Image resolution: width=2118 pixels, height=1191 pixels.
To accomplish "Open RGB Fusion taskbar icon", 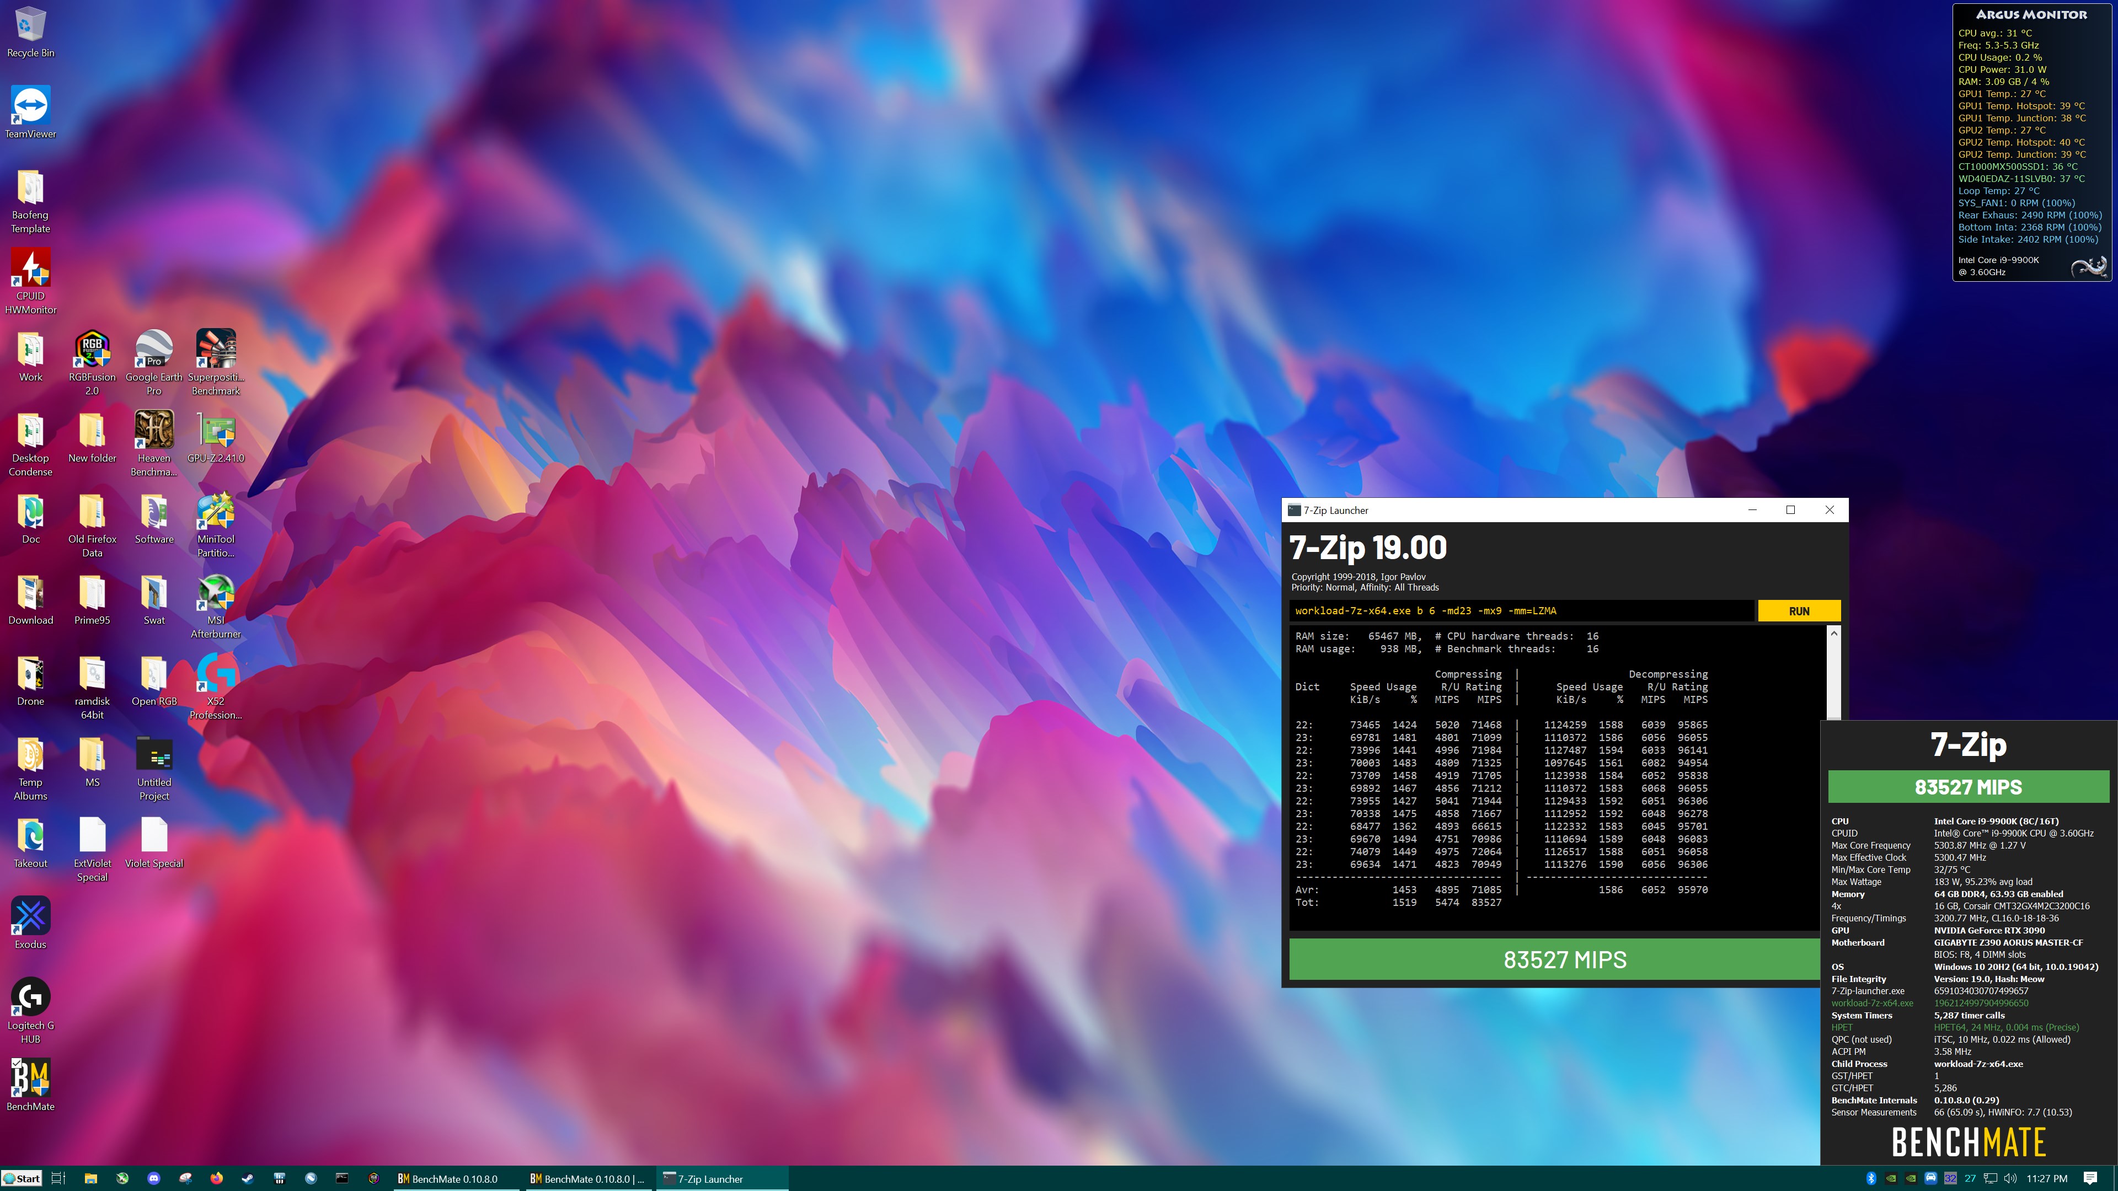I will [x=373, y=1179].
